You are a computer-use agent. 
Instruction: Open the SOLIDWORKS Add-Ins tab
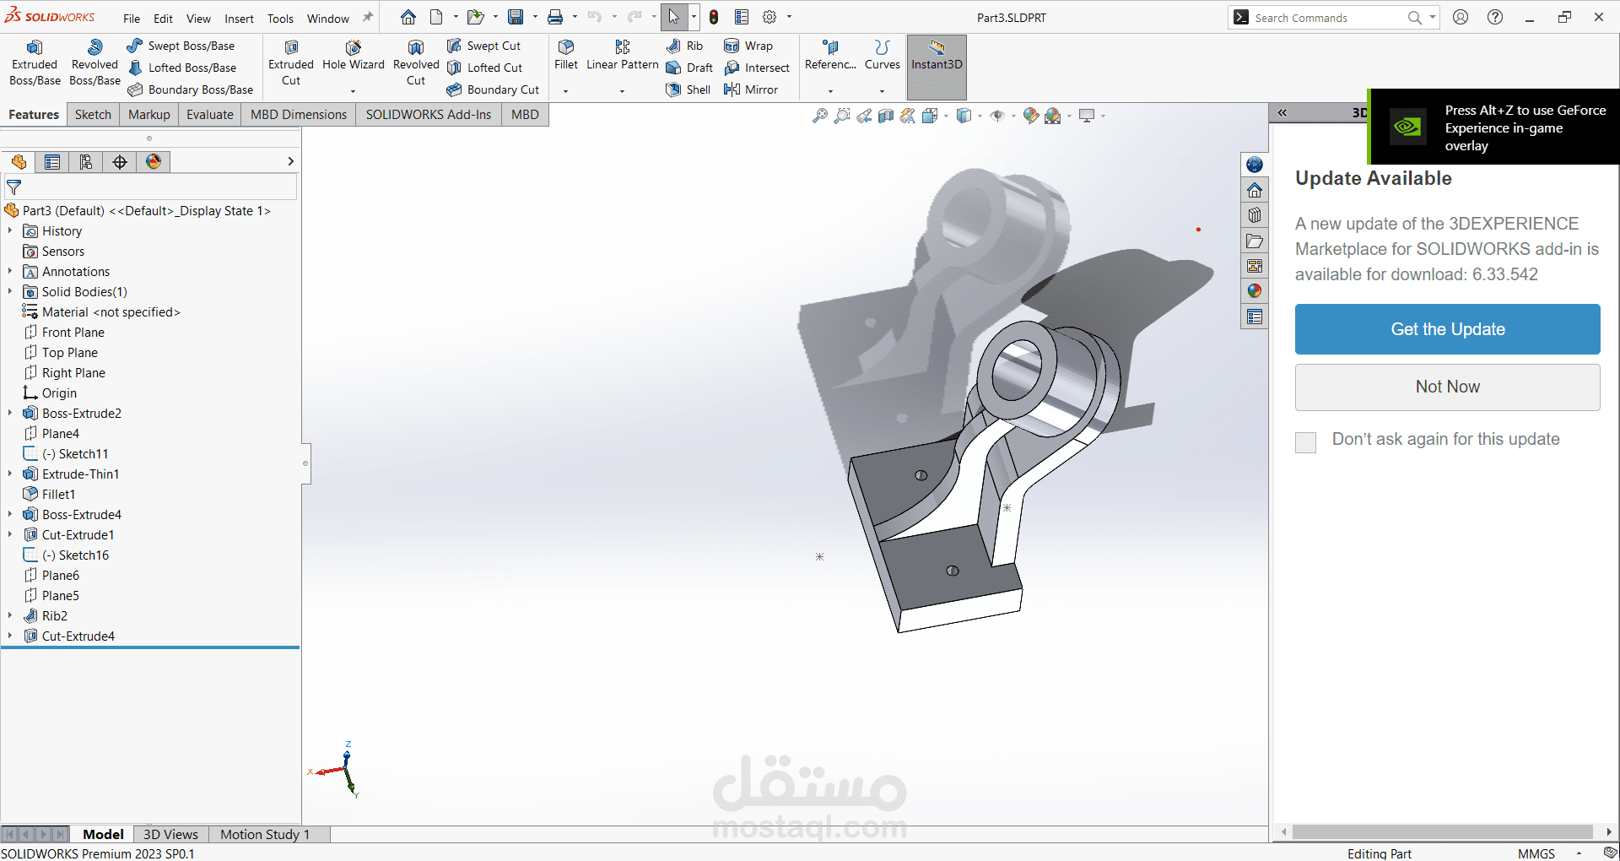tap(429, 115)
